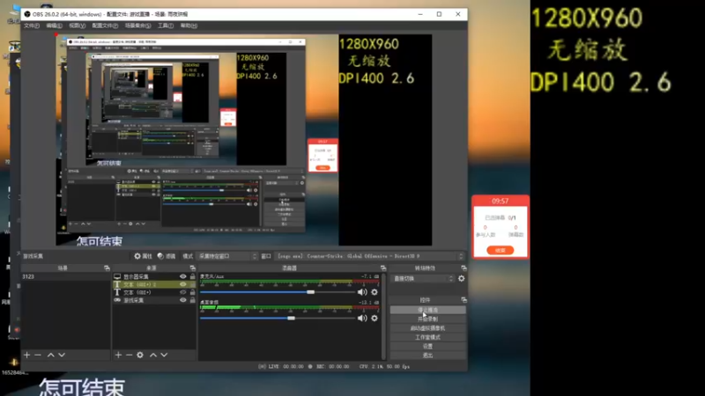Click the LIVE 00:00:00 status indicator
The height and width of the screenshot is (396, 705).
[x=281, y=366]
